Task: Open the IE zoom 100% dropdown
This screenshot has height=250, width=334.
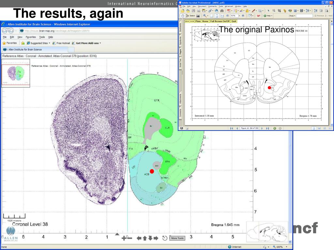Action: click(x=286, y=247)
